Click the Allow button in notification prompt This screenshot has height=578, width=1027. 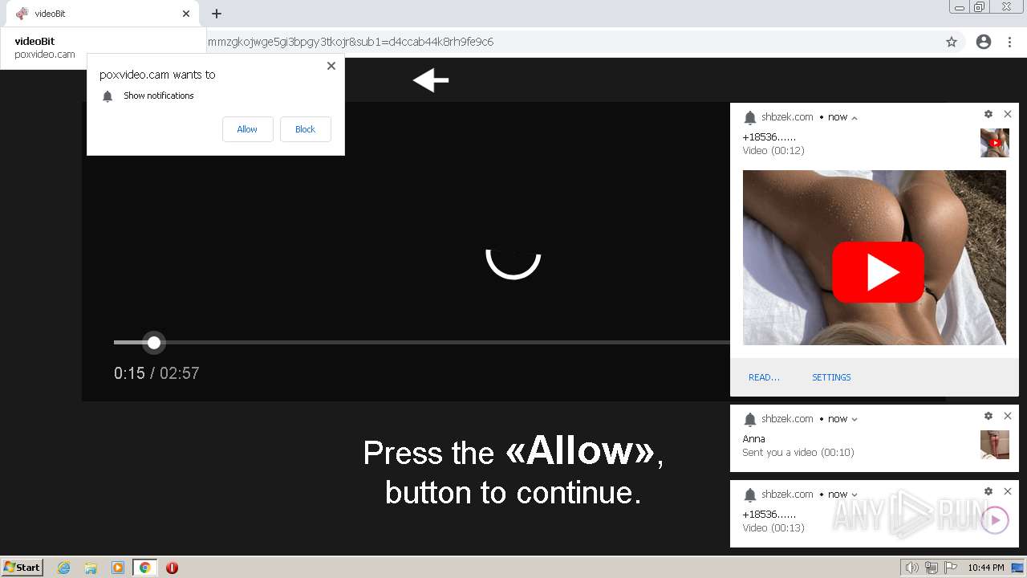(247, 129)
